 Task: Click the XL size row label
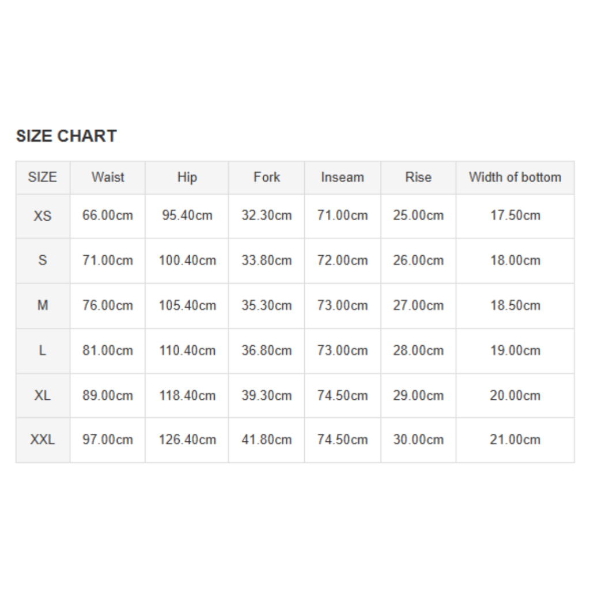[x=43, y=396]
